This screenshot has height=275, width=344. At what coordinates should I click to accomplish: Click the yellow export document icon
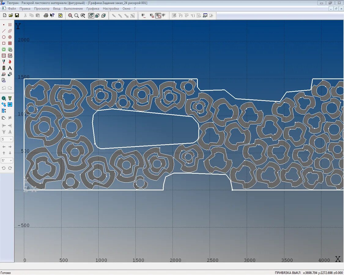pos(60,15)
